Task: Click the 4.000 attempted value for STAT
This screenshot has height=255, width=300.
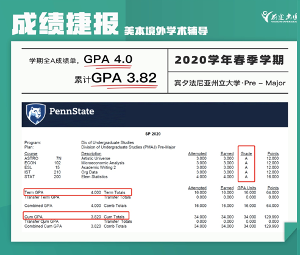Action: pyautogui.click(x=201, y=176)
